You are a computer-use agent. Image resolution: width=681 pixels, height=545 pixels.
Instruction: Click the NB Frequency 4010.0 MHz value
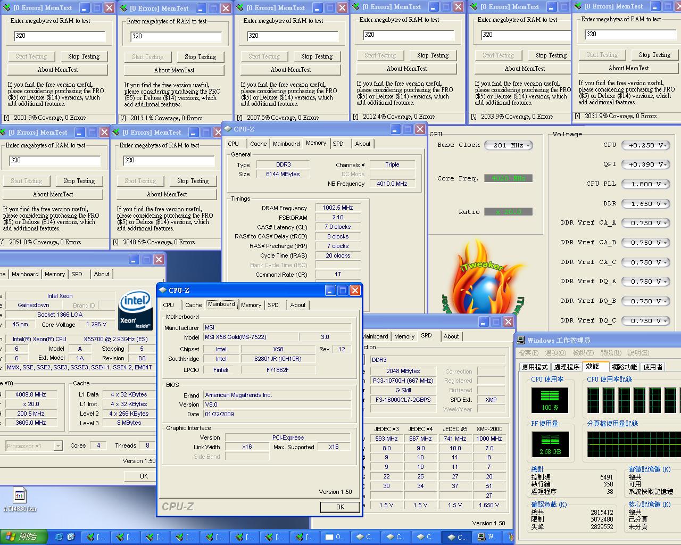click(x=392, y=184)
